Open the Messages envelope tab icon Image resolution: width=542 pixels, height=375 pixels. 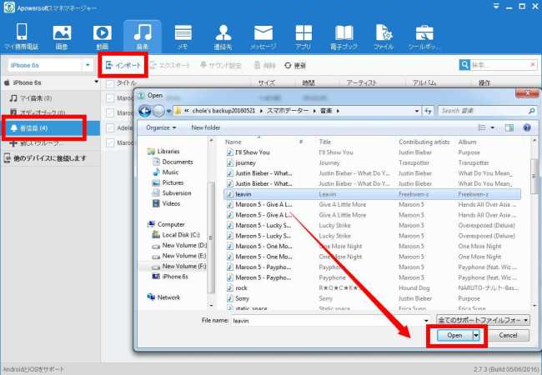click(263, 33)
